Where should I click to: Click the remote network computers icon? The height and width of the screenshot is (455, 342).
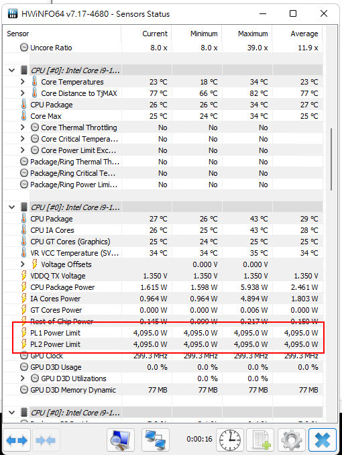click(x=155, y=440)
